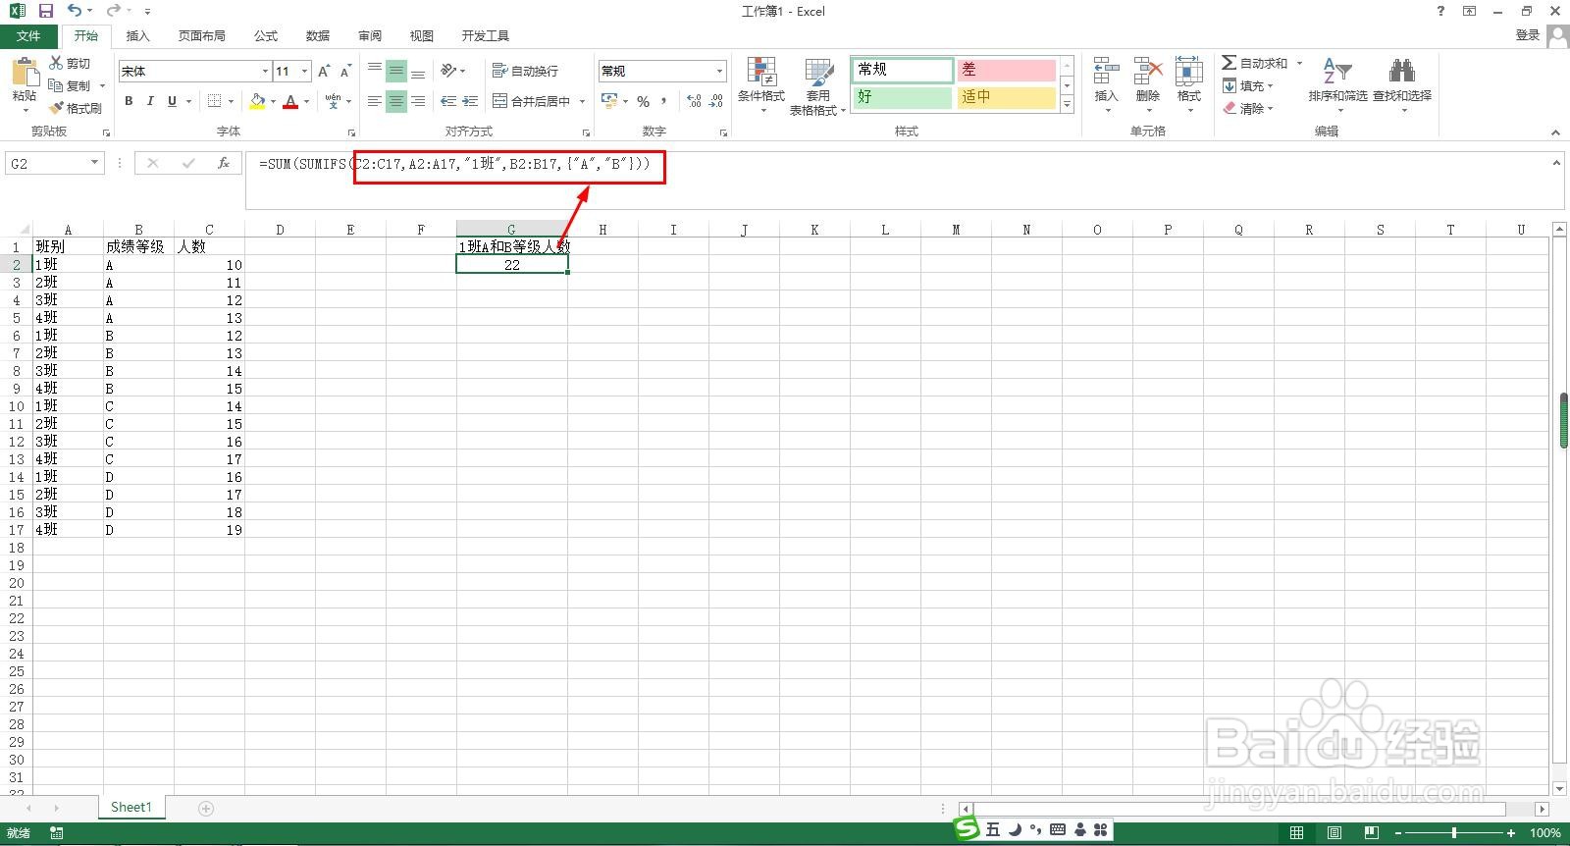This screenshot has width=1570, height=846.
Task: Click the Find and Select binoculars icon
Action: [x=1401, y=72]
